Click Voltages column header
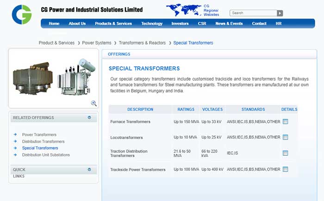Viewport: 324px width, 201px height. [x=212, y=110]
